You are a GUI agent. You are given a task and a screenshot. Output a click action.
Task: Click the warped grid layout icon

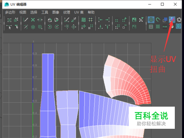[40, 27]
